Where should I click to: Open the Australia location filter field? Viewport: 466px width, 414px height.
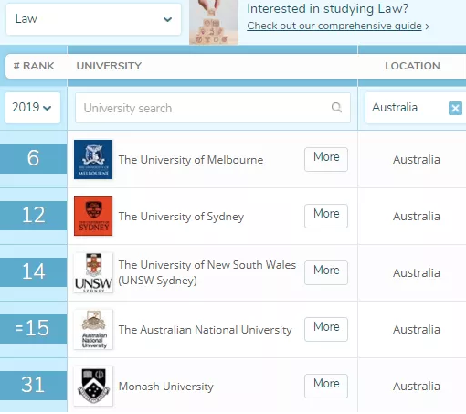(x=416, y=108)
